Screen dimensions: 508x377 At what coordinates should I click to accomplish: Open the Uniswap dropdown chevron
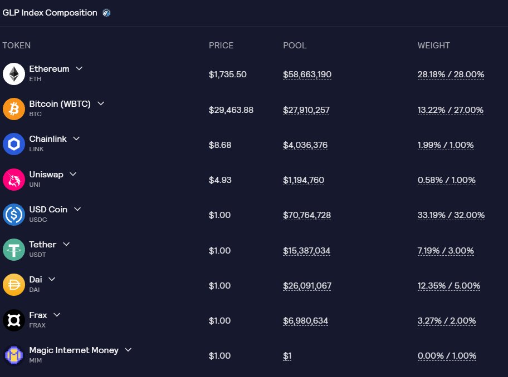click(x=73, y=174)
